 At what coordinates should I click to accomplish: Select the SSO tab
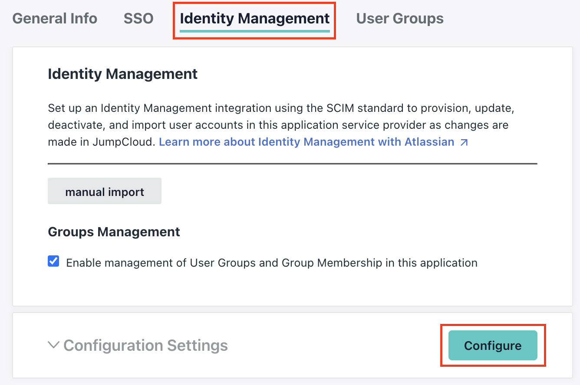[x=138, y=18]
